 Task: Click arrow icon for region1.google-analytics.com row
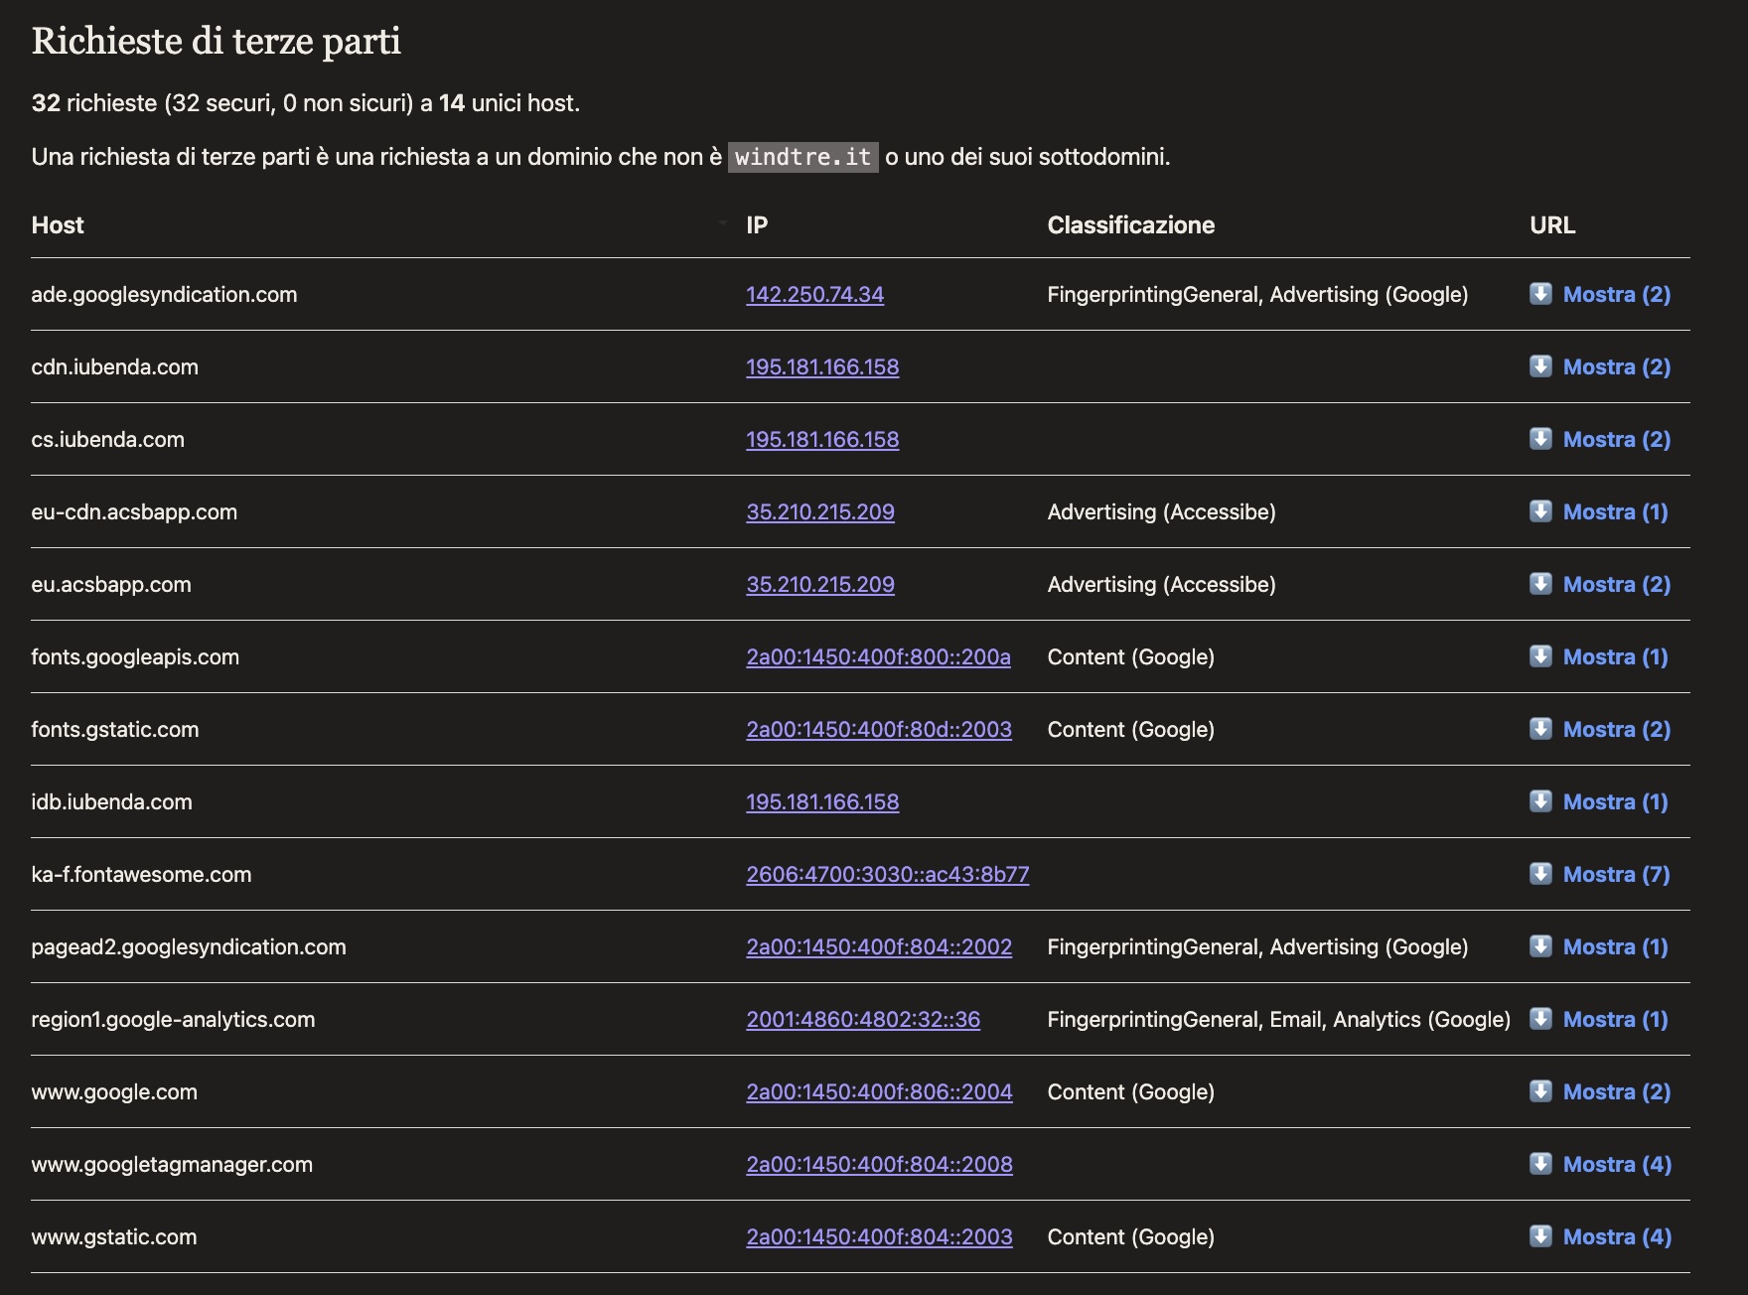pos(1540,1019)
